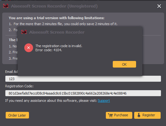Click the 2 minutes file limitation text
Viewport: 166px width, 126px height.
(x=63, y=24)
